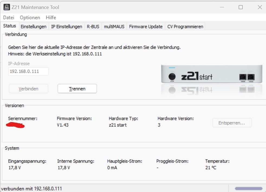Click the IP-Adresse input field
266x192 pixels.
pyautogui.click(x=28, y=71)
